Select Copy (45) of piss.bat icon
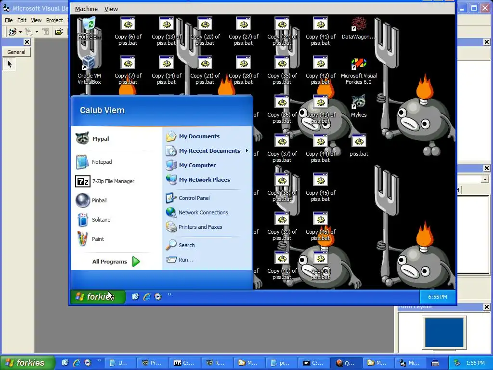The image size is (493, 370). tap(320, 187)
